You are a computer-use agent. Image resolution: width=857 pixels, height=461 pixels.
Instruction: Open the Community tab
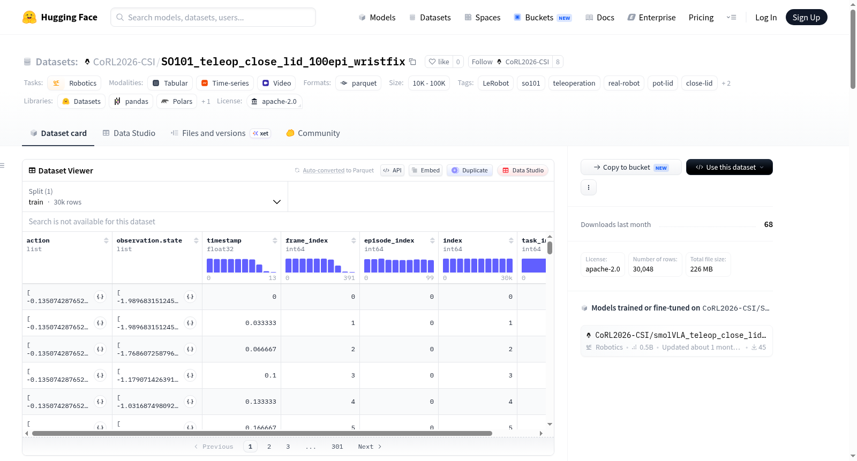313,133
